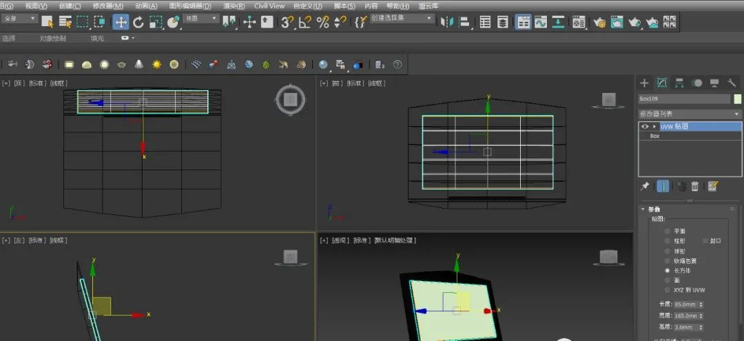Select the 面 mapping radio button

pos(667,280)
